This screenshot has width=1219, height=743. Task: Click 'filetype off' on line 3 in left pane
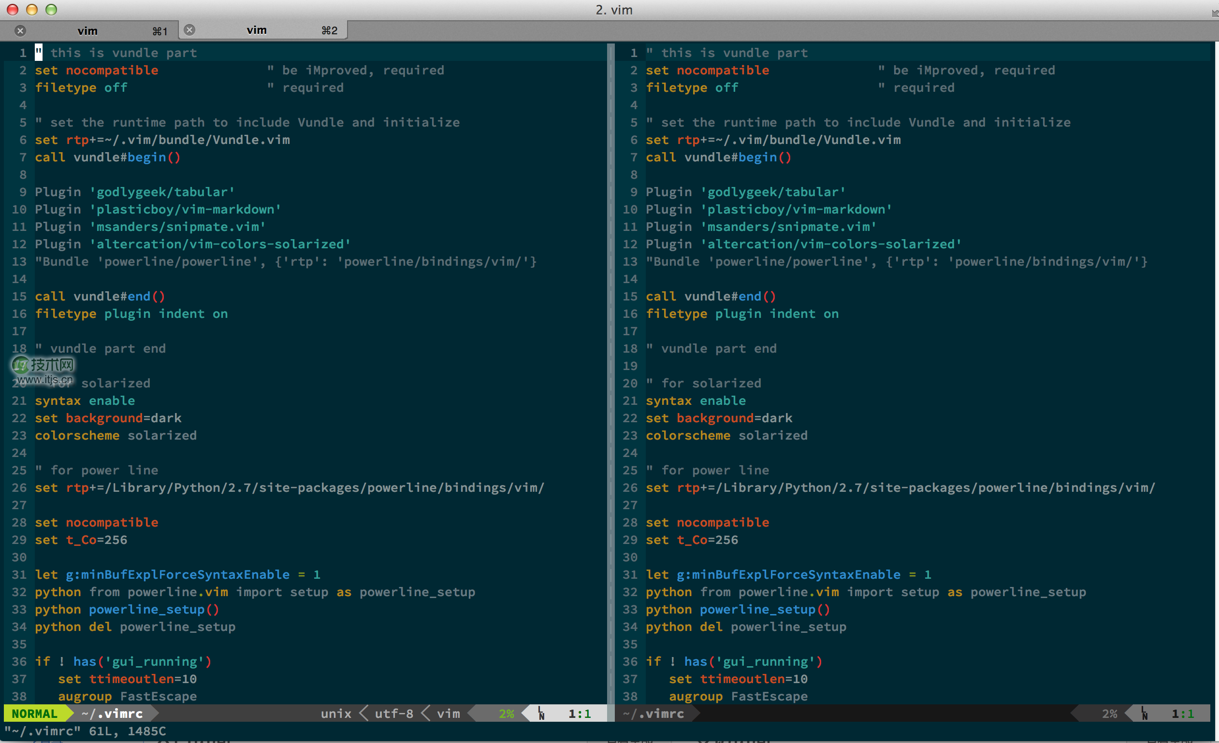point(81,87)
